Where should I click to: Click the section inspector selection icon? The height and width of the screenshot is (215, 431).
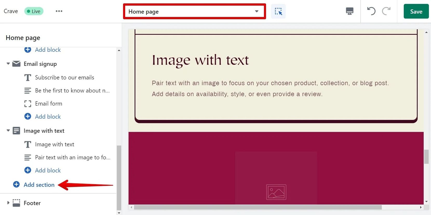pos(278,11)
